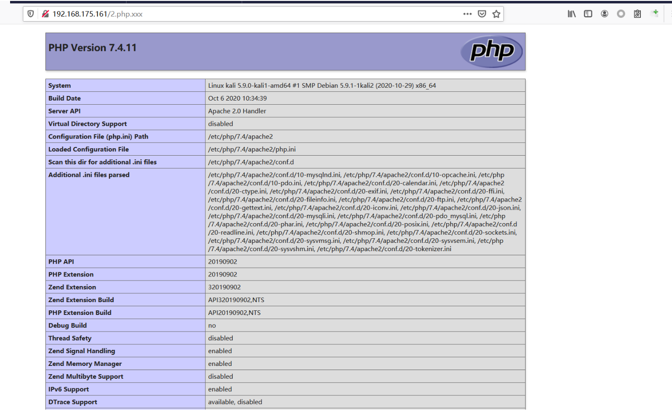This screenshot has height=410, width=672.
Task: Open the Firefox Library icon
Action: click(571, 14)
